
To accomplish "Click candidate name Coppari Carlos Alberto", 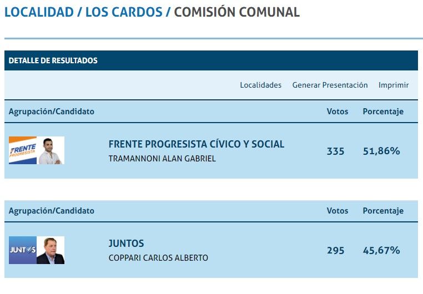I will 158,258.
